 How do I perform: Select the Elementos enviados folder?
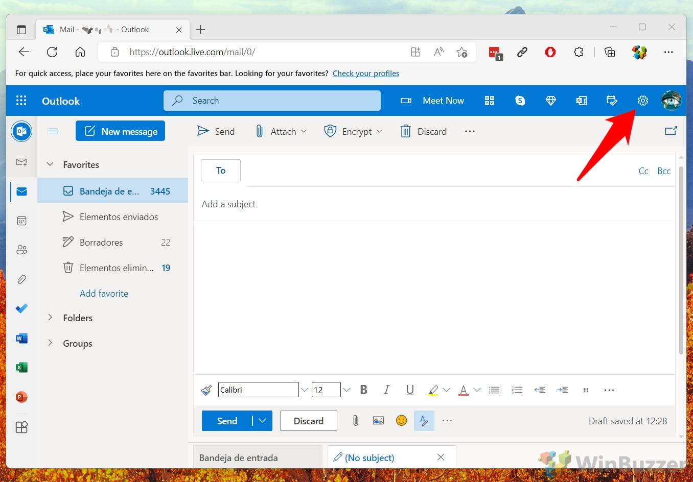click(x=112, y=216)
